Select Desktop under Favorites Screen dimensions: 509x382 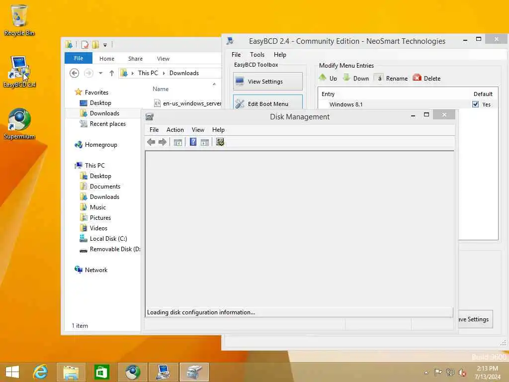coord(100,102)
